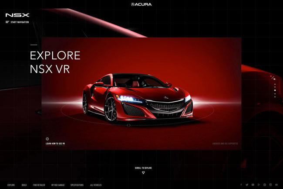The height and width of the screenshot is (189, 283).
Task: Select the second slide pagination dot
Action: 275,87
